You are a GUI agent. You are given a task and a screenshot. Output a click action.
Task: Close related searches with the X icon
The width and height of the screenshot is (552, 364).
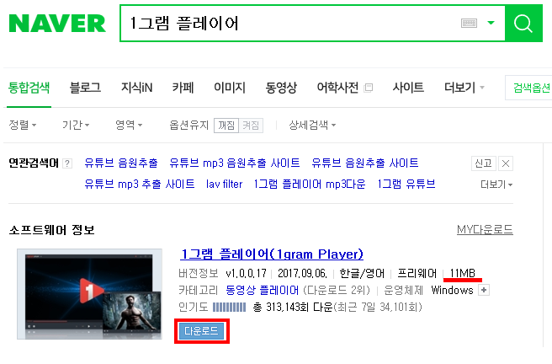click(506, 163)
